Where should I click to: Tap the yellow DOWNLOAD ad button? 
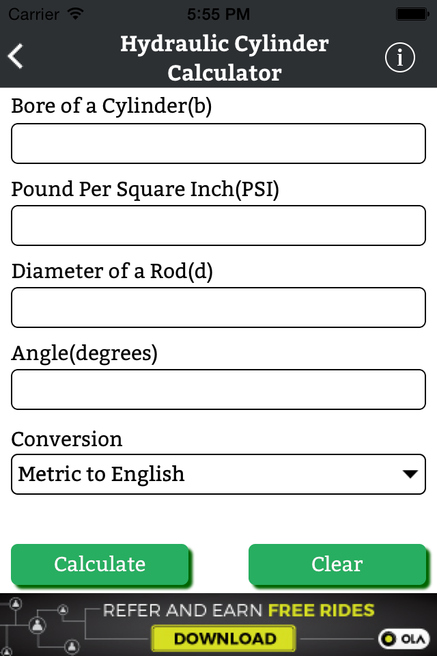tap(224, 638)
